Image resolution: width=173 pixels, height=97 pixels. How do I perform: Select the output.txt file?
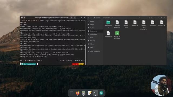click(153, 23)
